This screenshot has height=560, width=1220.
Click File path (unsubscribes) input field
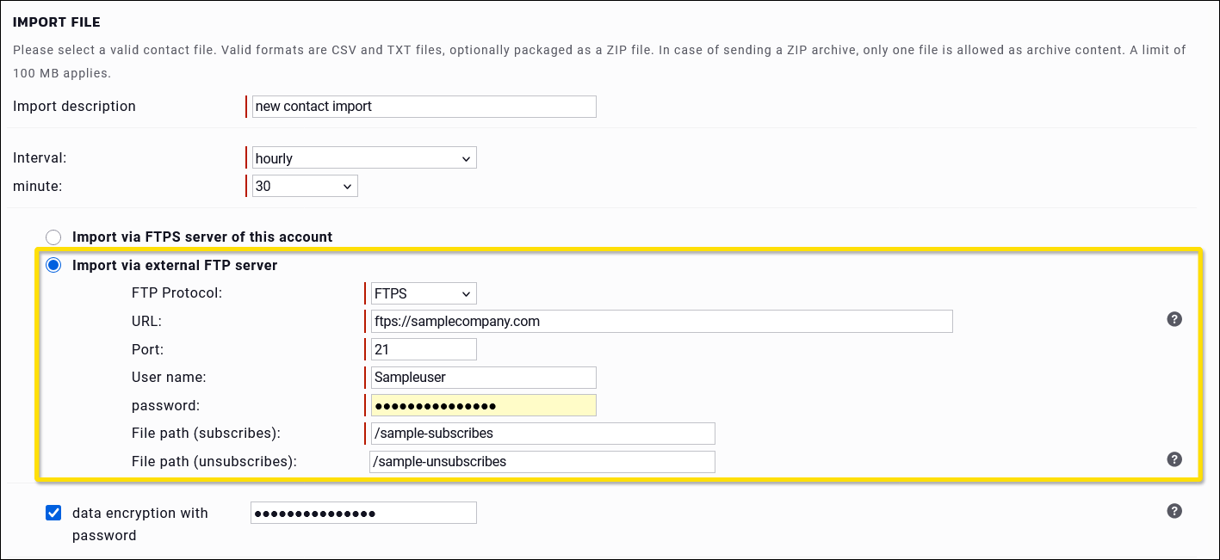pyautogui.click(x=542, y=462)
